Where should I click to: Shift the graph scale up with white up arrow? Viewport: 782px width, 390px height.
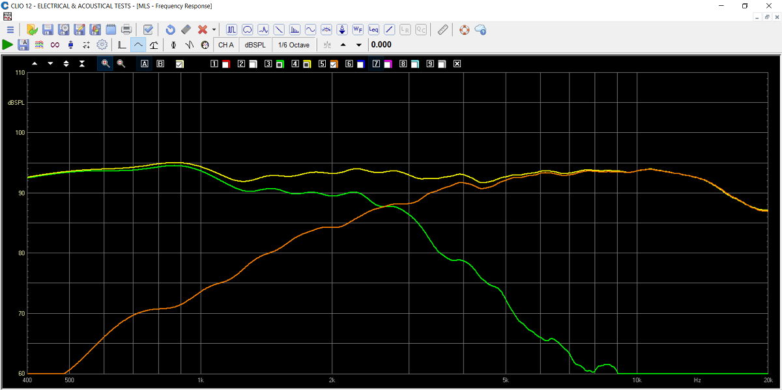pyautogui.click(x=35, y=64)
